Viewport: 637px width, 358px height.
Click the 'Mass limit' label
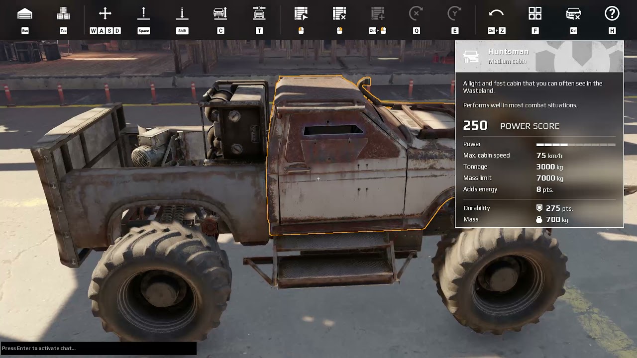coord(477,178)
